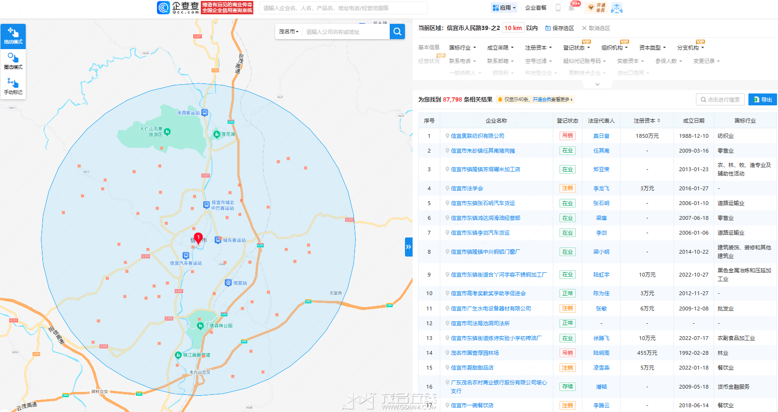
Task: Select the 拖动模式 drag mode tool
Action: click(x=13, y=36)
